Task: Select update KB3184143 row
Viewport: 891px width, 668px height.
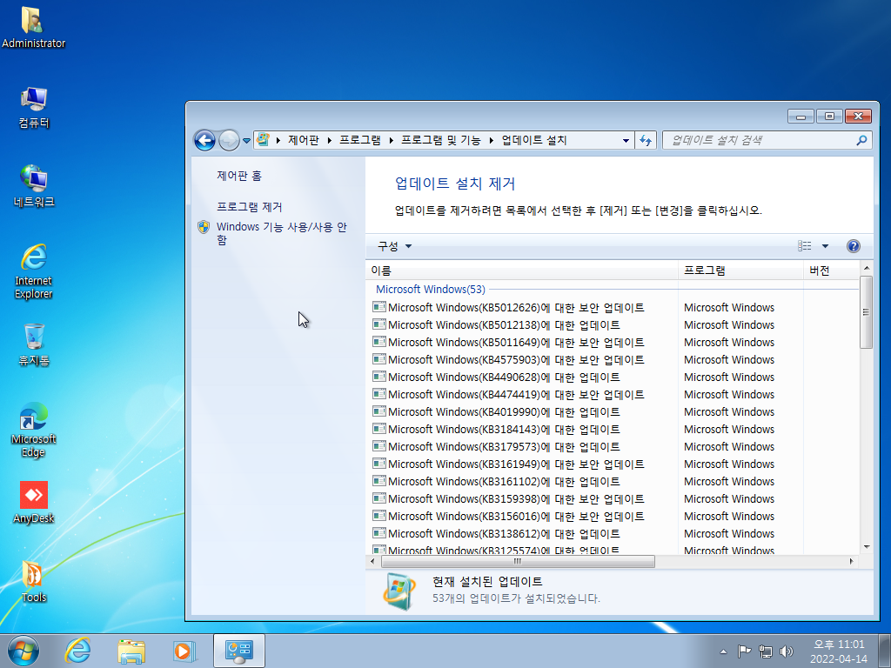Action: click(612, 430)
